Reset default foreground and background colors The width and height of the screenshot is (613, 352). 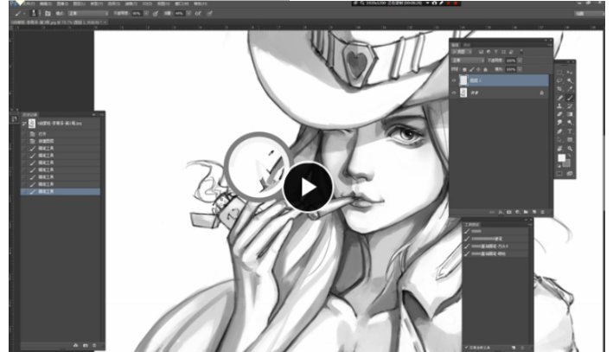pyautogui.click(x=559, y=166)
